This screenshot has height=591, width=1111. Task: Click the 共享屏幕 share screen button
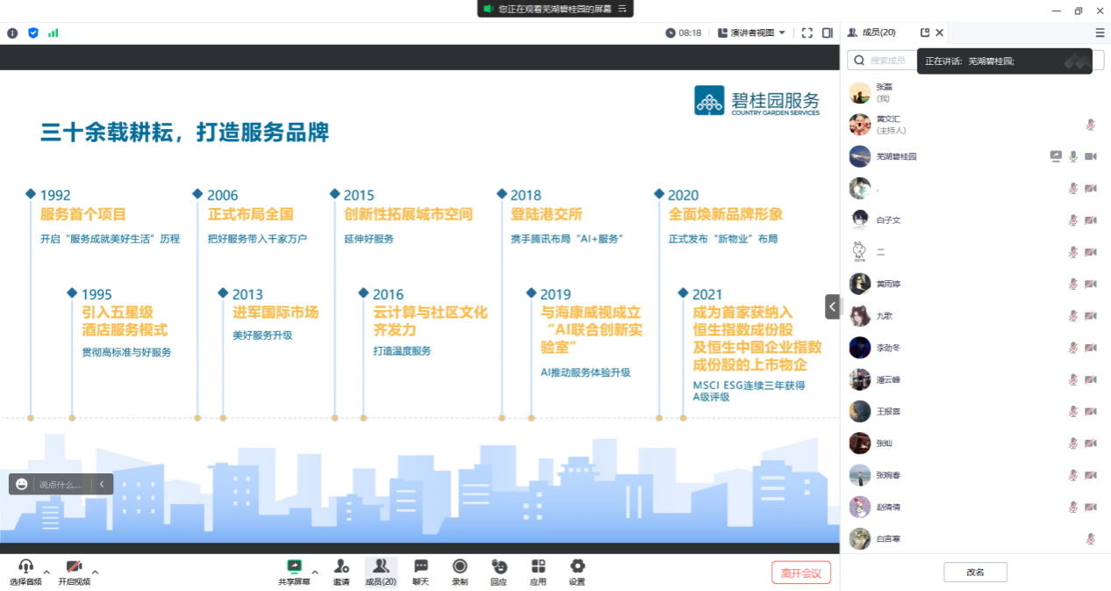pos(294,571)
